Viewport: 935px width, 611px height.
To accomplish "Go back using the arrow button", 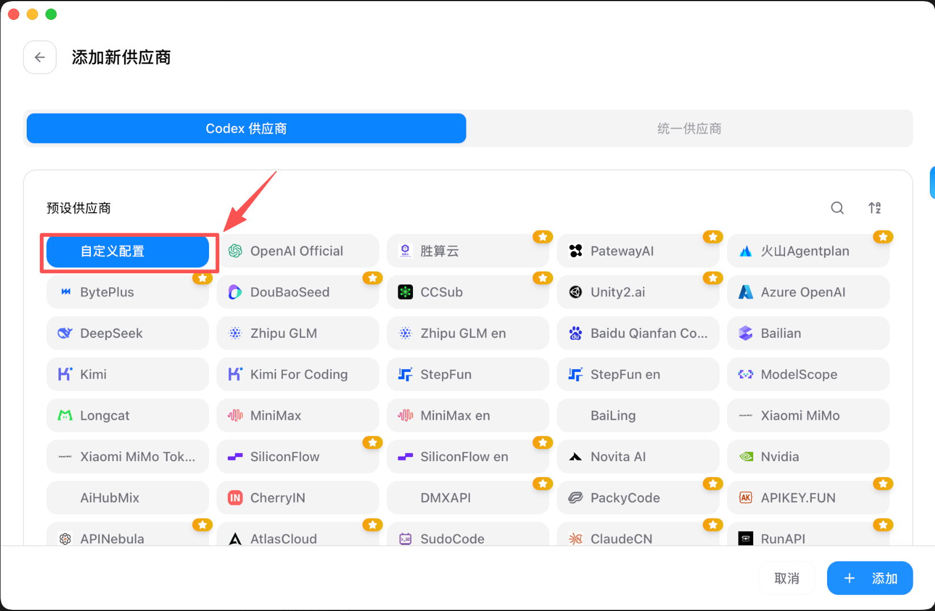I will click(40, 57).
